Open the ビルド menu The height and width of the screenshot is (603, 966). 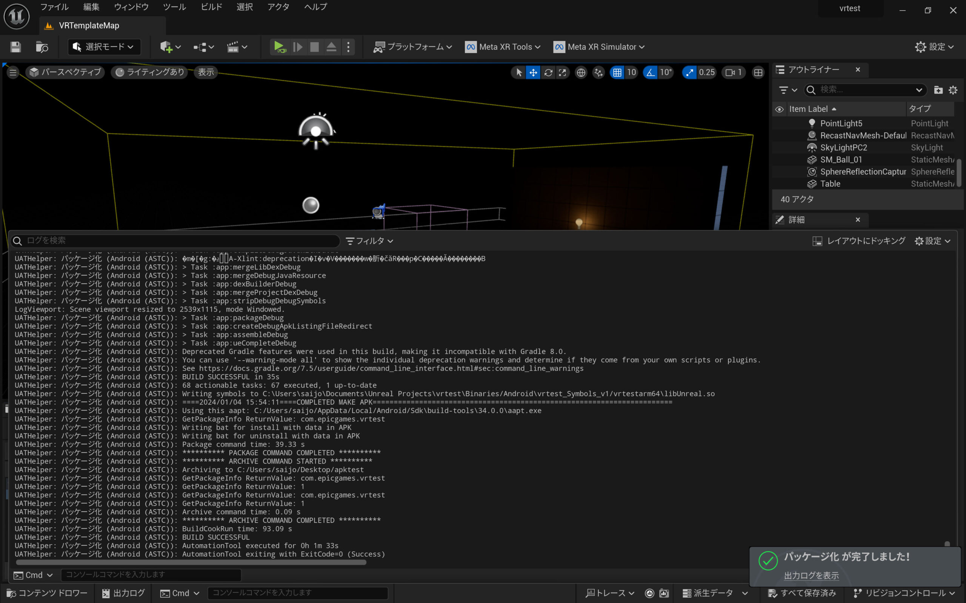pyautogui.click(x=211, y=7)
